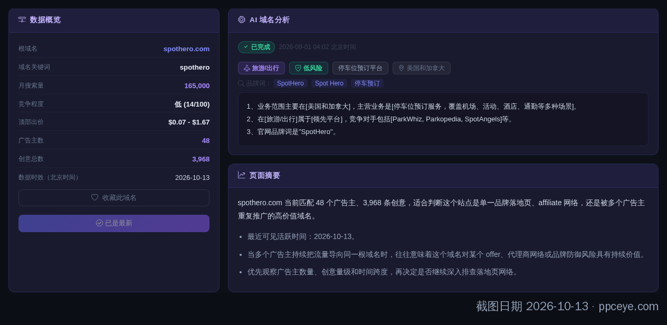The width and height of the screenshot is (667, 325).
Task: Click the 已是最新 button
Action: click(x=114, y=223)
